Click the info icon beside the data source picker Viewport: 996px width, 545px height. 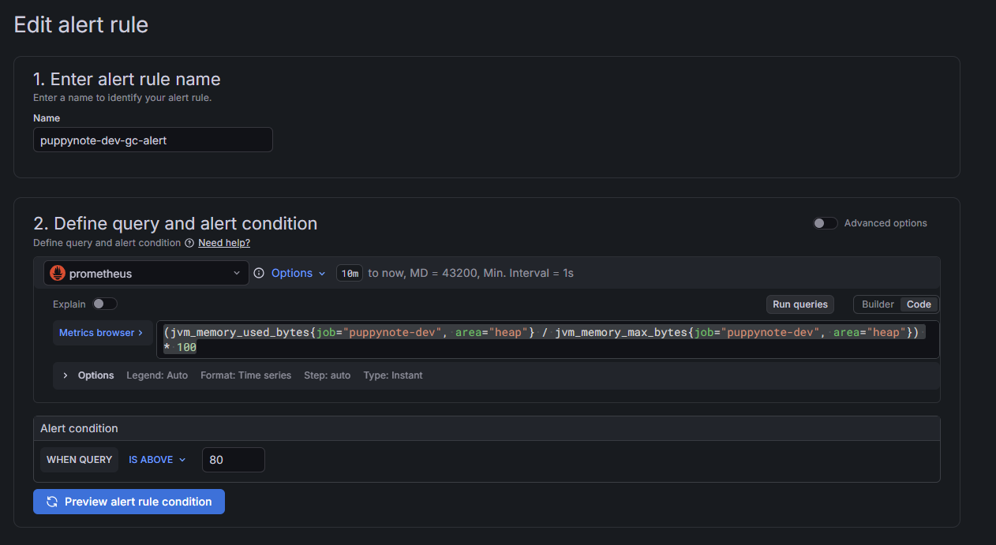(x=259, y=273)
